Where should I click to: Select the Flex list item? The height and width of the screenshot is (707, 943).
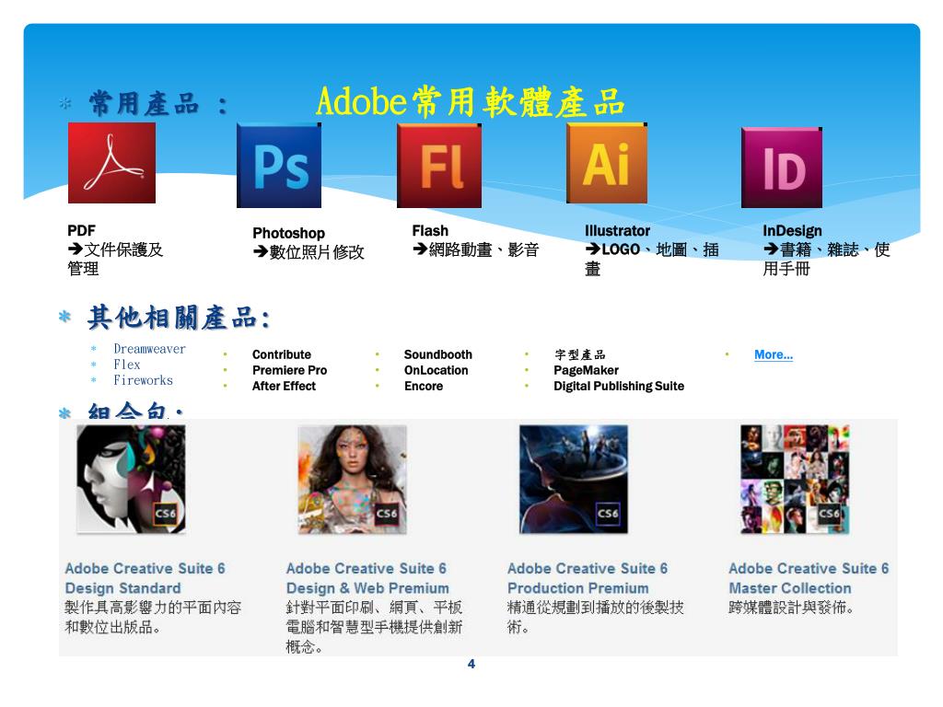point(127,365)
